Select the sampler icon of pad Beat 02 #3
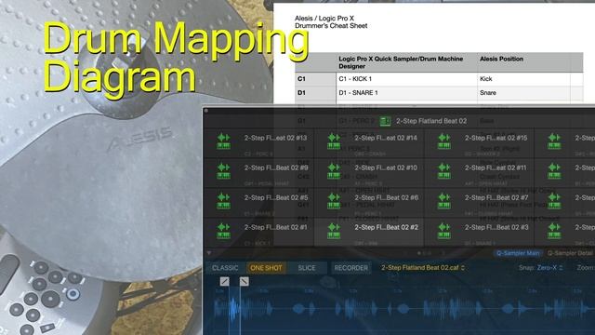Viewport: 595px width, 335px height. click(444, 231)
